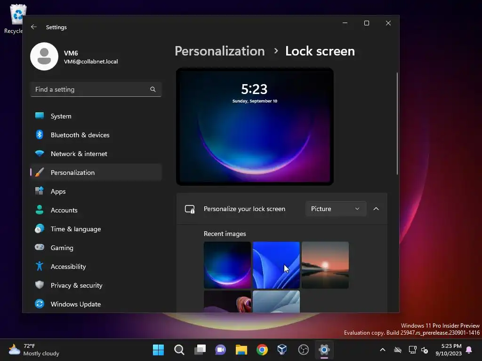This screenshot has height=361, width=482.
Task: Open the Picture dropdown for lock screen
Action: pos(336,209)
